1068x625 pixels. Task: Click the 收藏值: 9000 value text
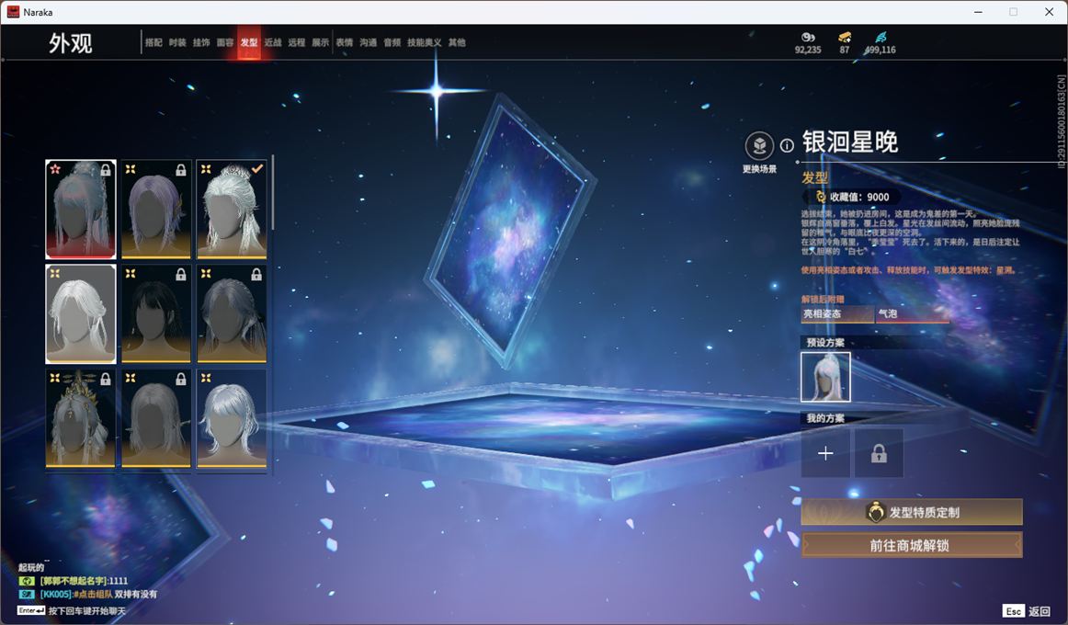[858, 197]
